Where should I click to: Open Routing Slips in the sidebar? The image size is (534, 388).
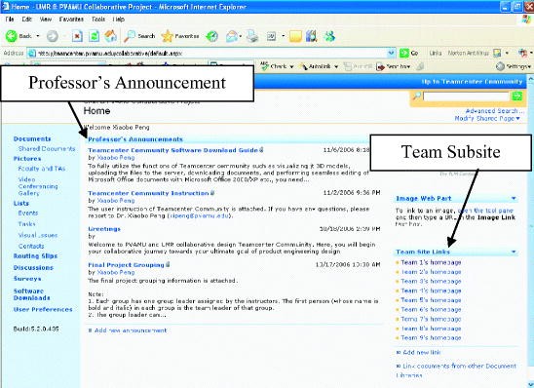(35, 255)
